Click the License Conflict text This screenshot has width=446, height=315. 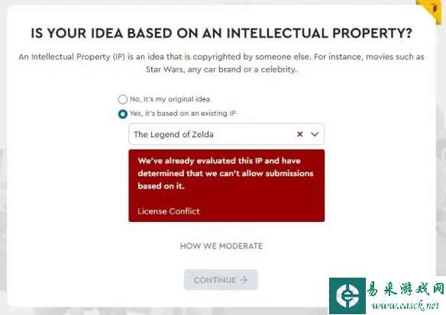click(x=169, y=211)
